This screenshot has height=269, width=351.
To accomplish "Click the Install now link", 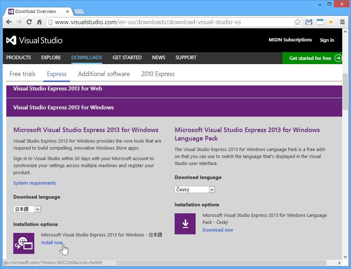I will tap(52, 242).
